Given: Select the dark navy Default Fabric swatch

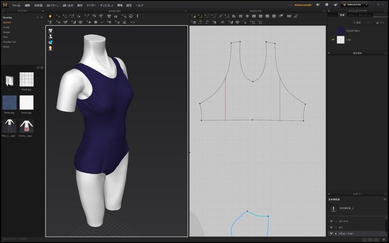Looking at the screenshot, I should point(341,31).
